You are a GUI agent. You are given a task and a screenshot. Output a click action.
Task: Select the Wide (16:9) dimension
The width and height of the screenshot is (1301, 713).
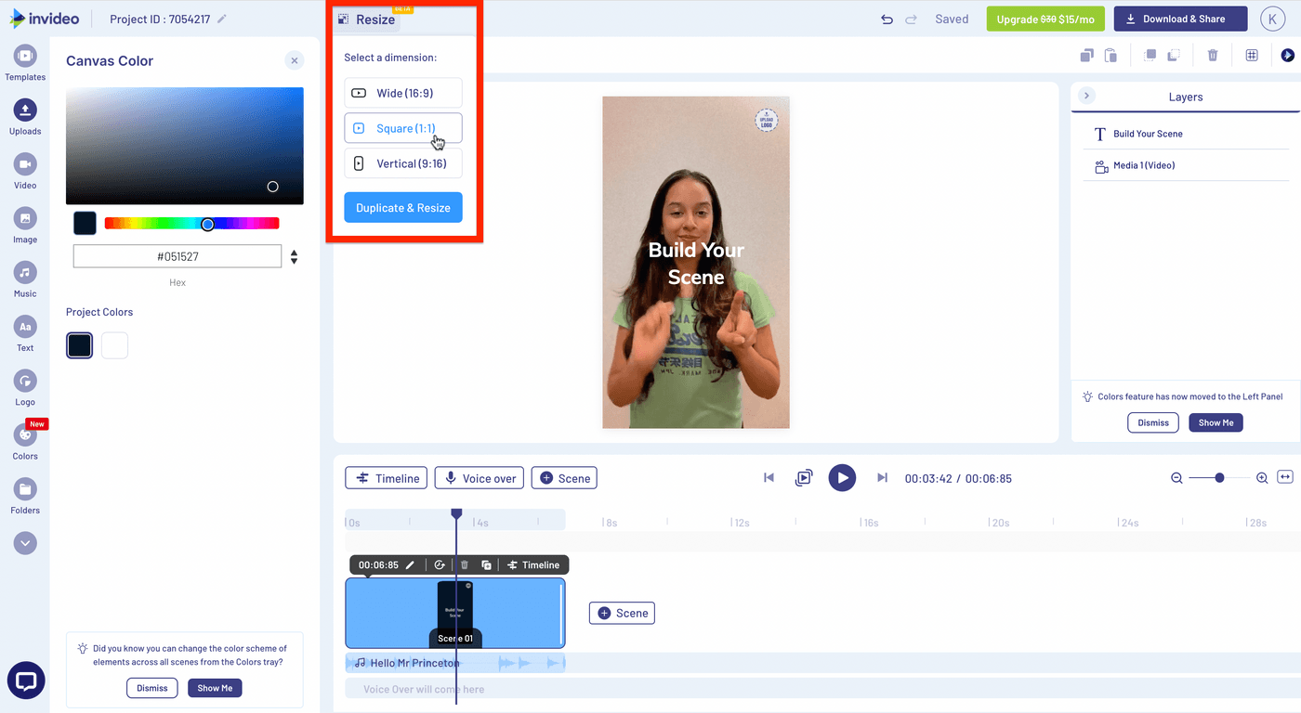[x=402, y=92]
